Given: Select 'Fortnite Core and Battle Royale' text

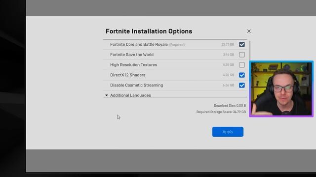Looking at the screenshot, I should pos(139,45).
